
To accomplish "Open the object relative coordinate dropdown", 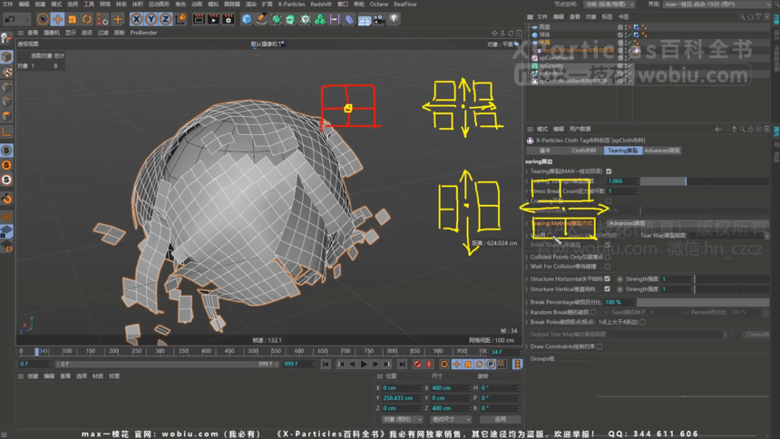I will point(403,419).
